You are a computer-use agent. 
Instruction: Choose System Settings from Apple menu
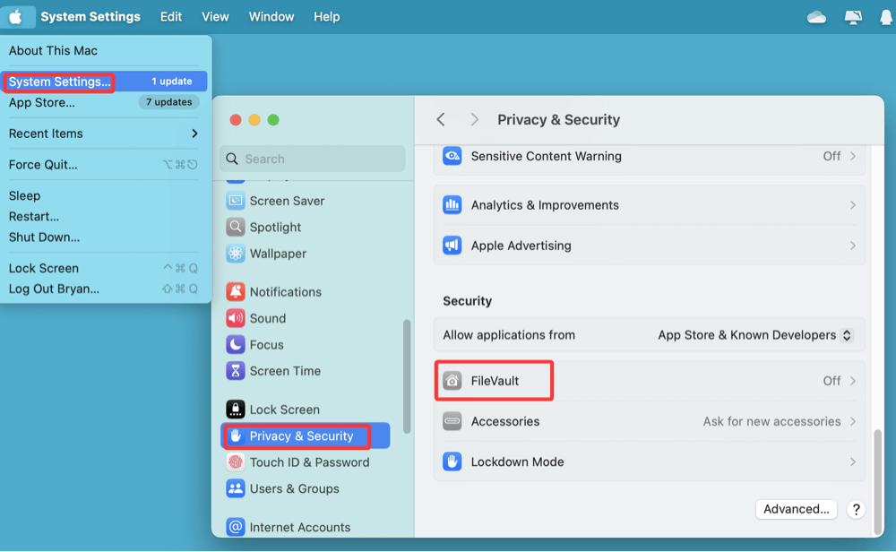(x=59, y=82)
